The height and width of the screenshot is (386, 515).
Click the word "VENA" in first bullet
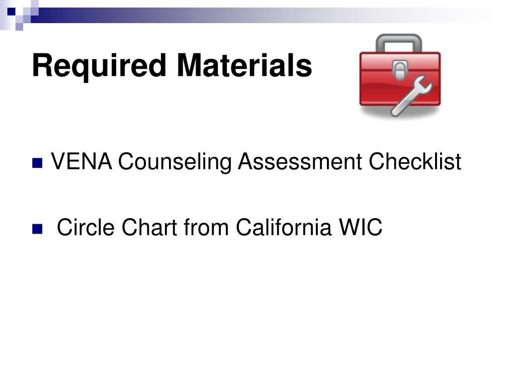click(x=81, y=161)
